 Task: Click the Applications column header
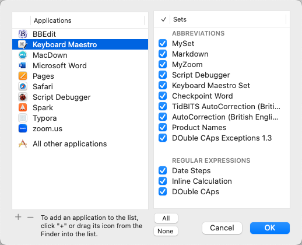click(x=87, y=20)
